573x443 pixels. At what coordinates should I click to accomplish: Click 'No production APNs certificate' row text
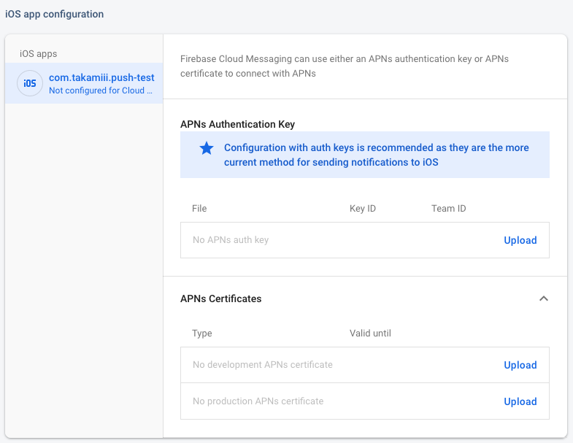pyautogui.click(x=258, y=401)
